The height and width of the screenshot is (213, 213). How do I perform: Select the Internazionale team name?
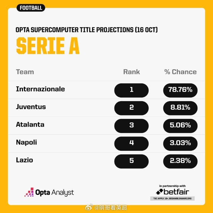(x=40, y=89)
